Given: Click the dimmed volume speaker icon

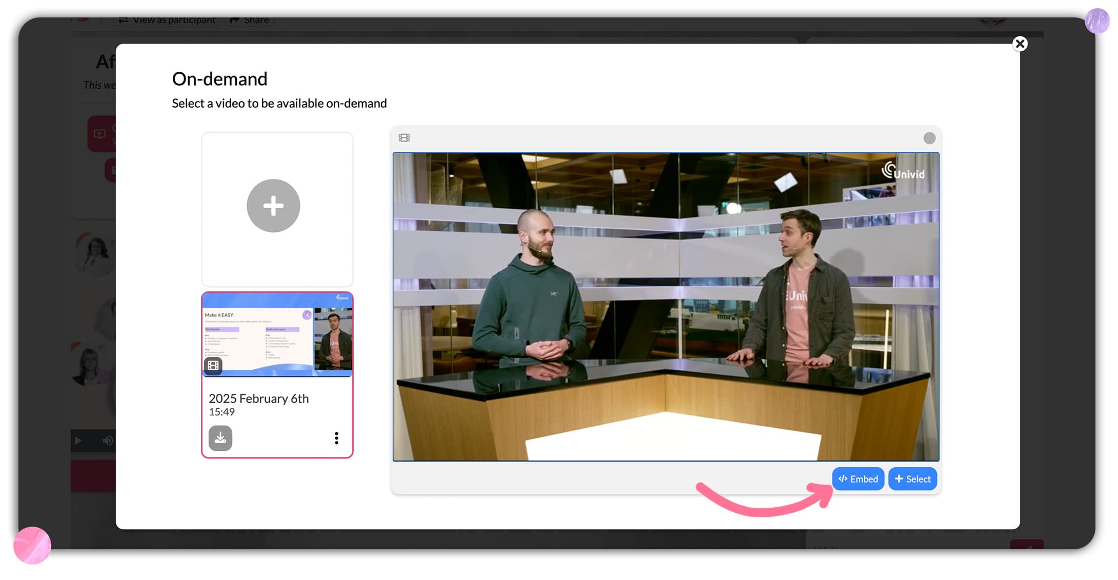Looking at the screenshot, I should 107,441.
